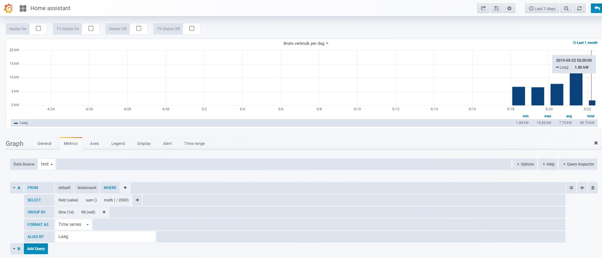Click the share dashboard icon
602x258 pixels.
[483, 9]
